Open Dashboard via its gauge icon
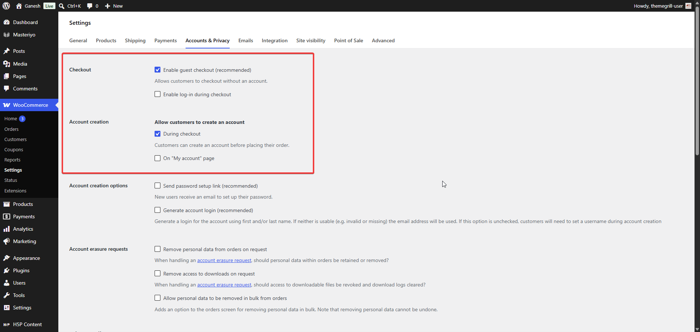 [x=7, y=22]
